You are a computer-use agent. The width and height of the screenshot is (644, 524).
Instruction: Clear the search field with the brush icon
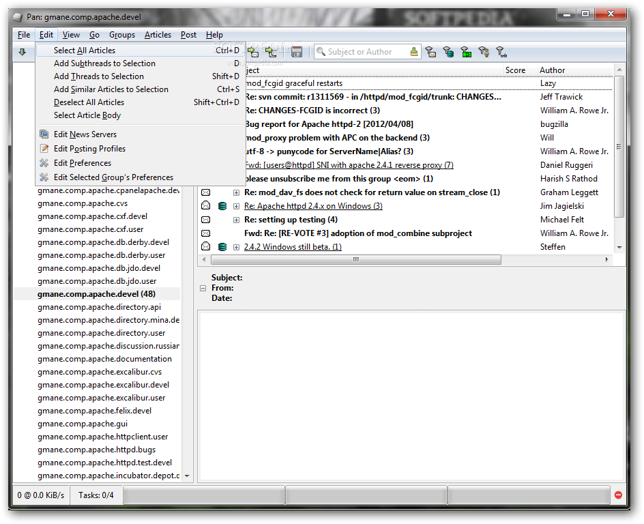click(413, 52)
